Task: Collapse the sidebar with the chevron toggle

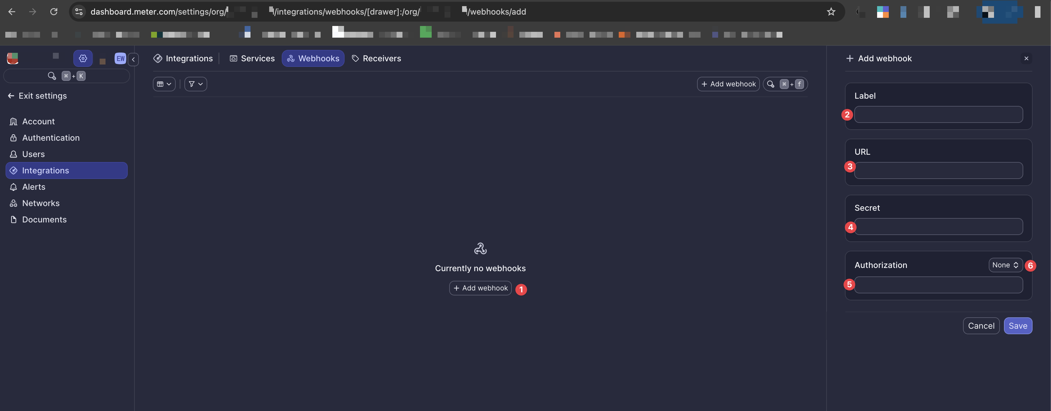Action: pos(133,59)
